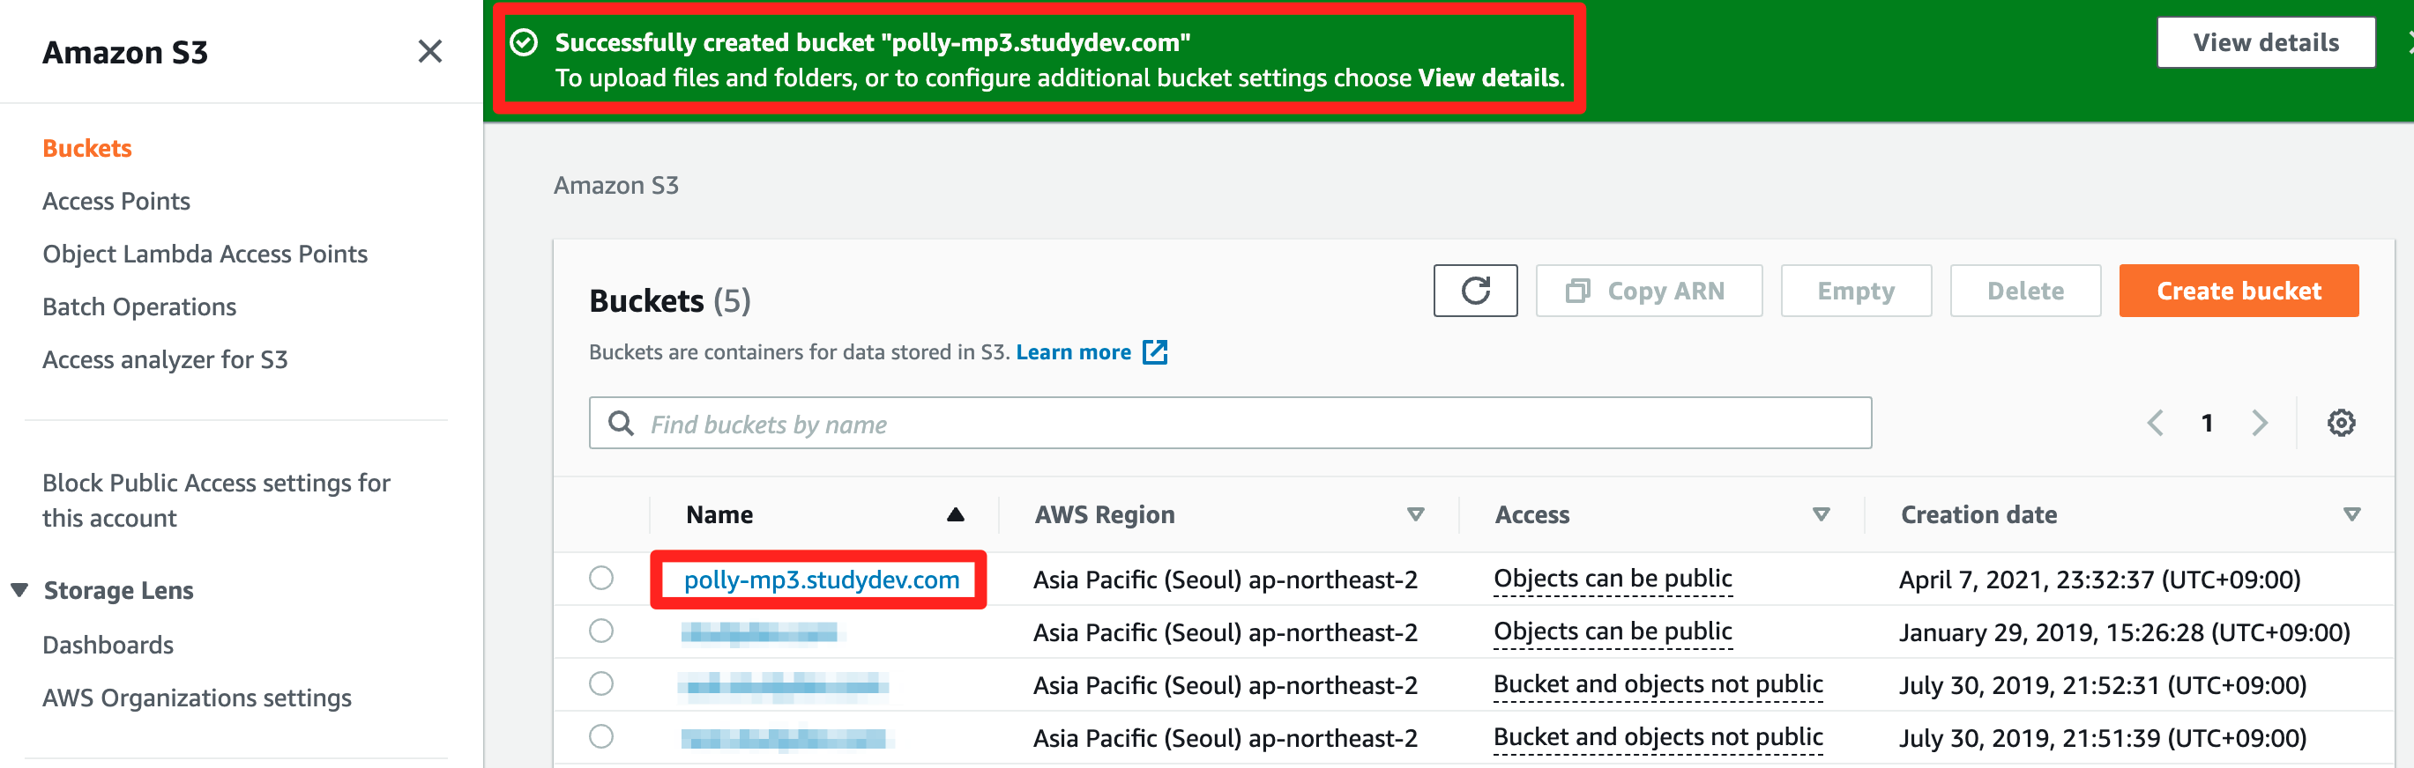Click the refresh buckets icon button
Image resolution: width=2414 pixels, height=768 pixels.
point(1475,291)
